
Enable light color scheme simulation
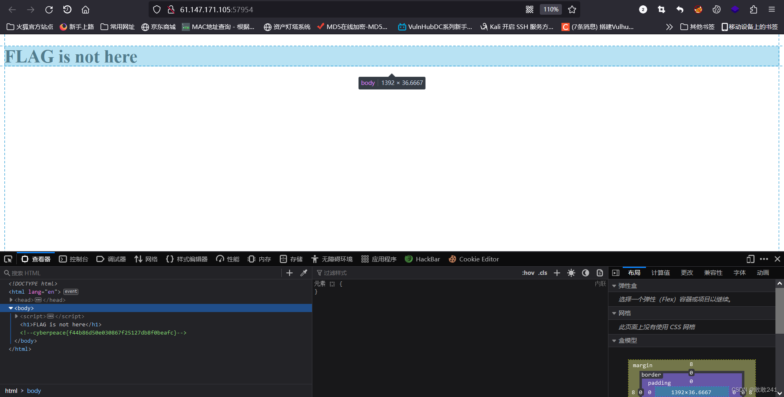pyautogui.click(x=571, y=272)
